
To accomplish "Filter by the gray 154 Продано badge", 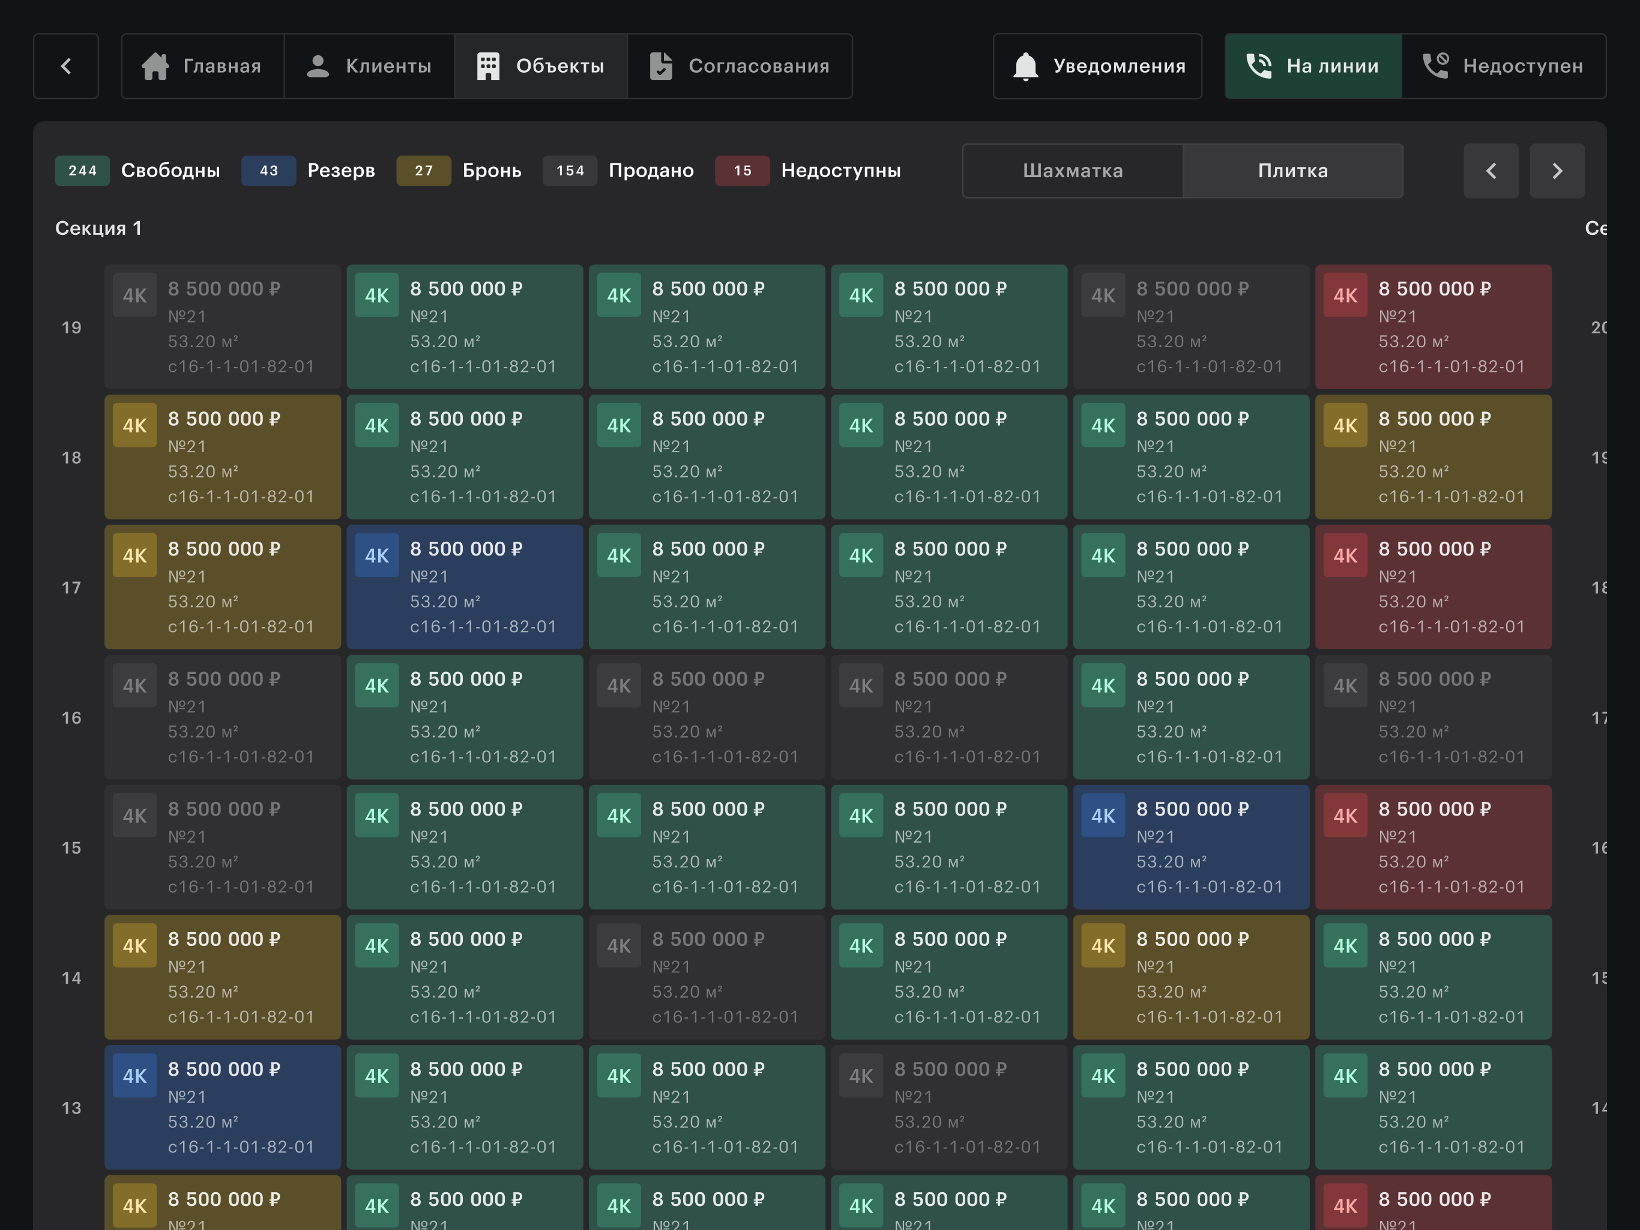I will (x=618, y=171).
